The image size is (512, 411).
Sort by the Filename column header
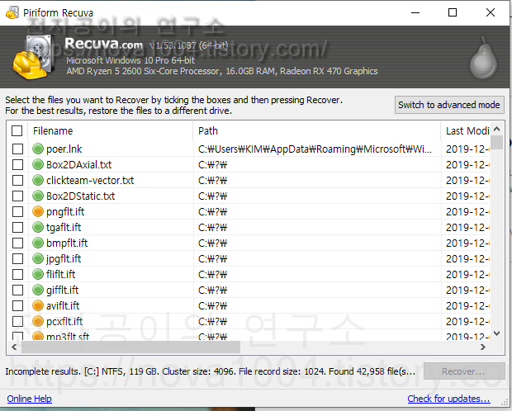click(111, 131)
